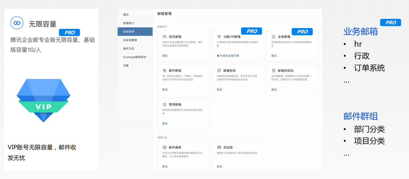Click the 邮件搬家 card title
This screenshot has width=409, height=179.
pyautogui.click(x=175, y=147)
